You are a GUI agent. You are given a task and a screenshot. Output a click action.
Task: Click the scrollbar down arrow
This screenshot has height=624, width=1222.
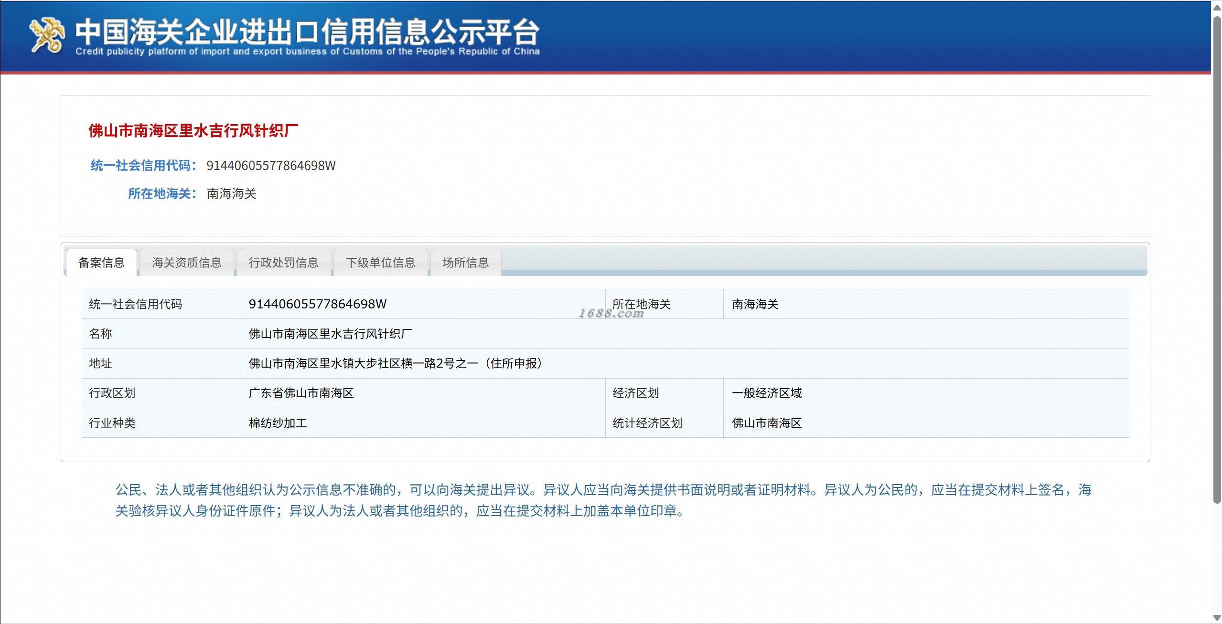click(1217, 618)
